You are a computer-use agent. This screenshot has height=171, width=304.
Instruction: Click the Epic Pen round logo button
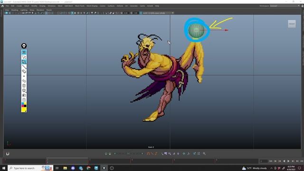pos(24,46)
